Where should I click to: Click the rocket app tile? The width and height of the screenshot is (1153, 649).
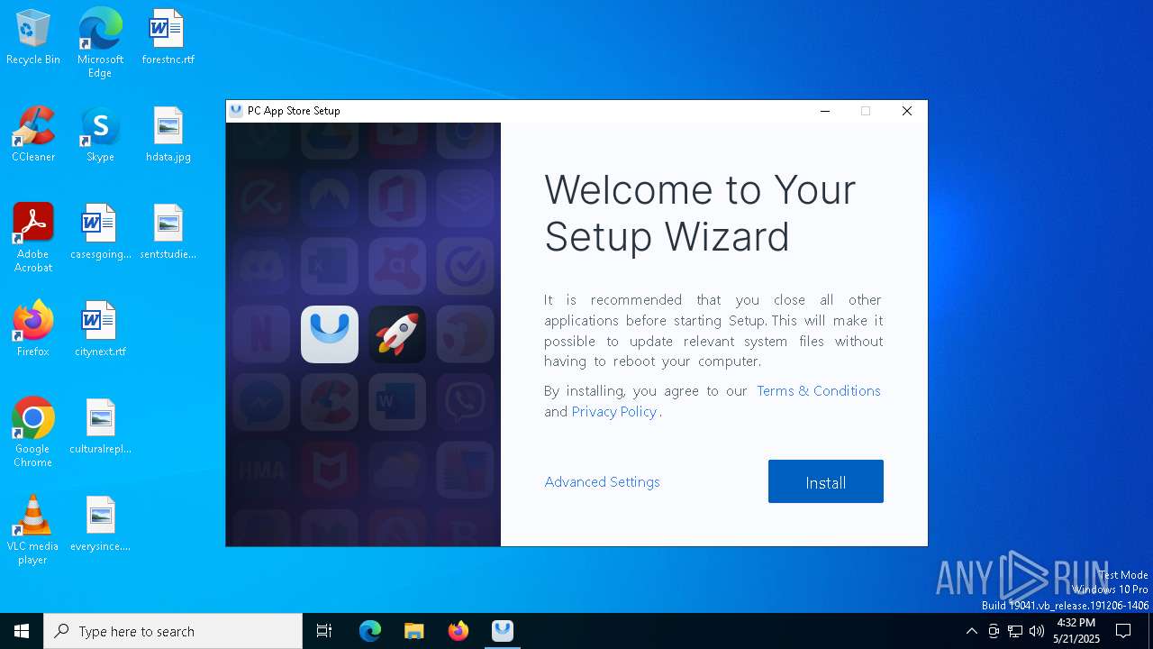[397, 334]
